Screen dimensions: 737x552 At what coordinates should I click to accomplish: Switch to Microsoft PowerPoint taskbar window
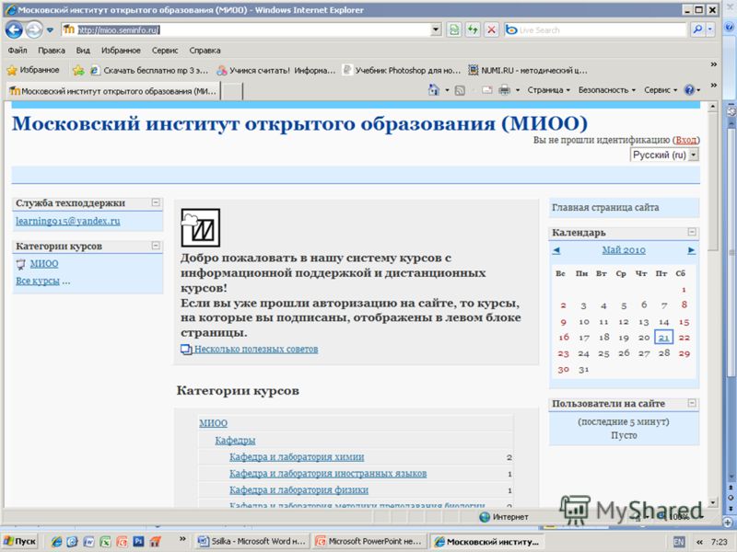click(x=369, y=541)
